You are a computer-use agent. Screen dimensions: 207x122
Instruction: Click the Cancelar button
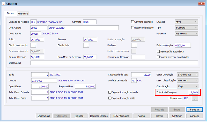tap(195, 116)
